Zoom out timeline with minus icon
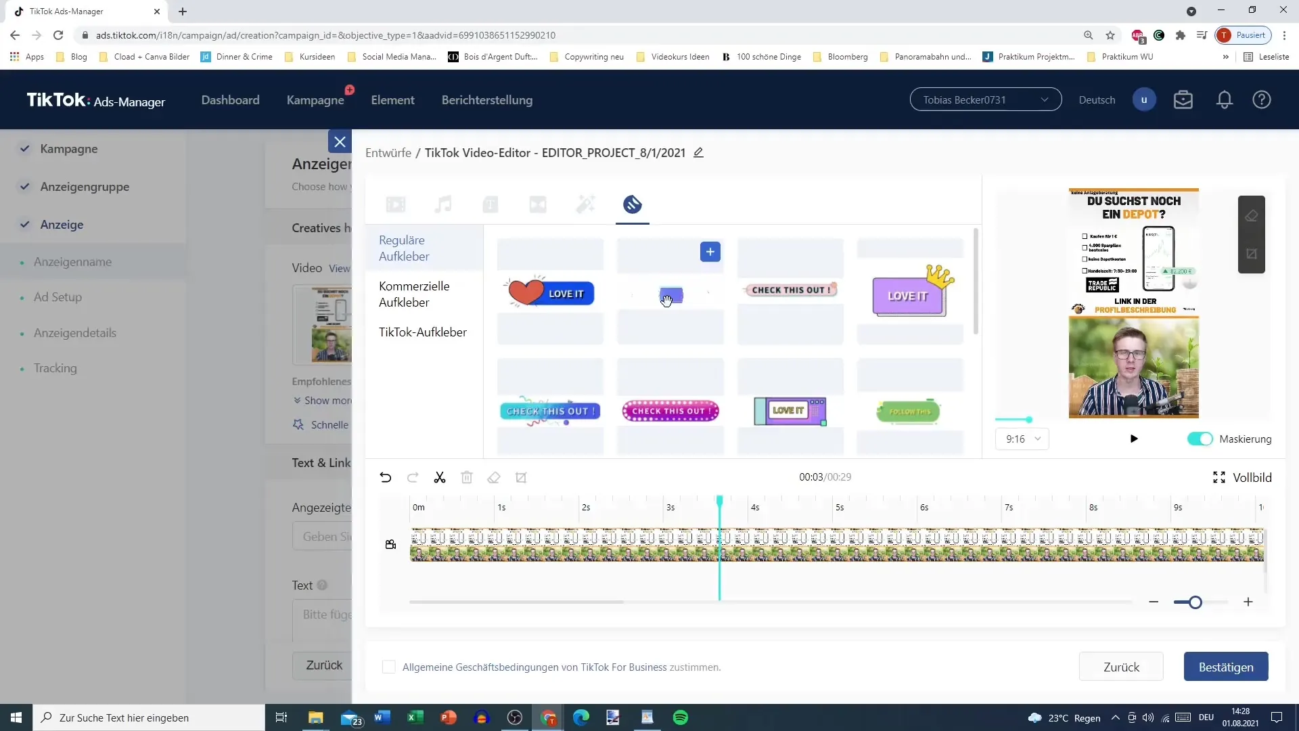 coord(1154,602)
